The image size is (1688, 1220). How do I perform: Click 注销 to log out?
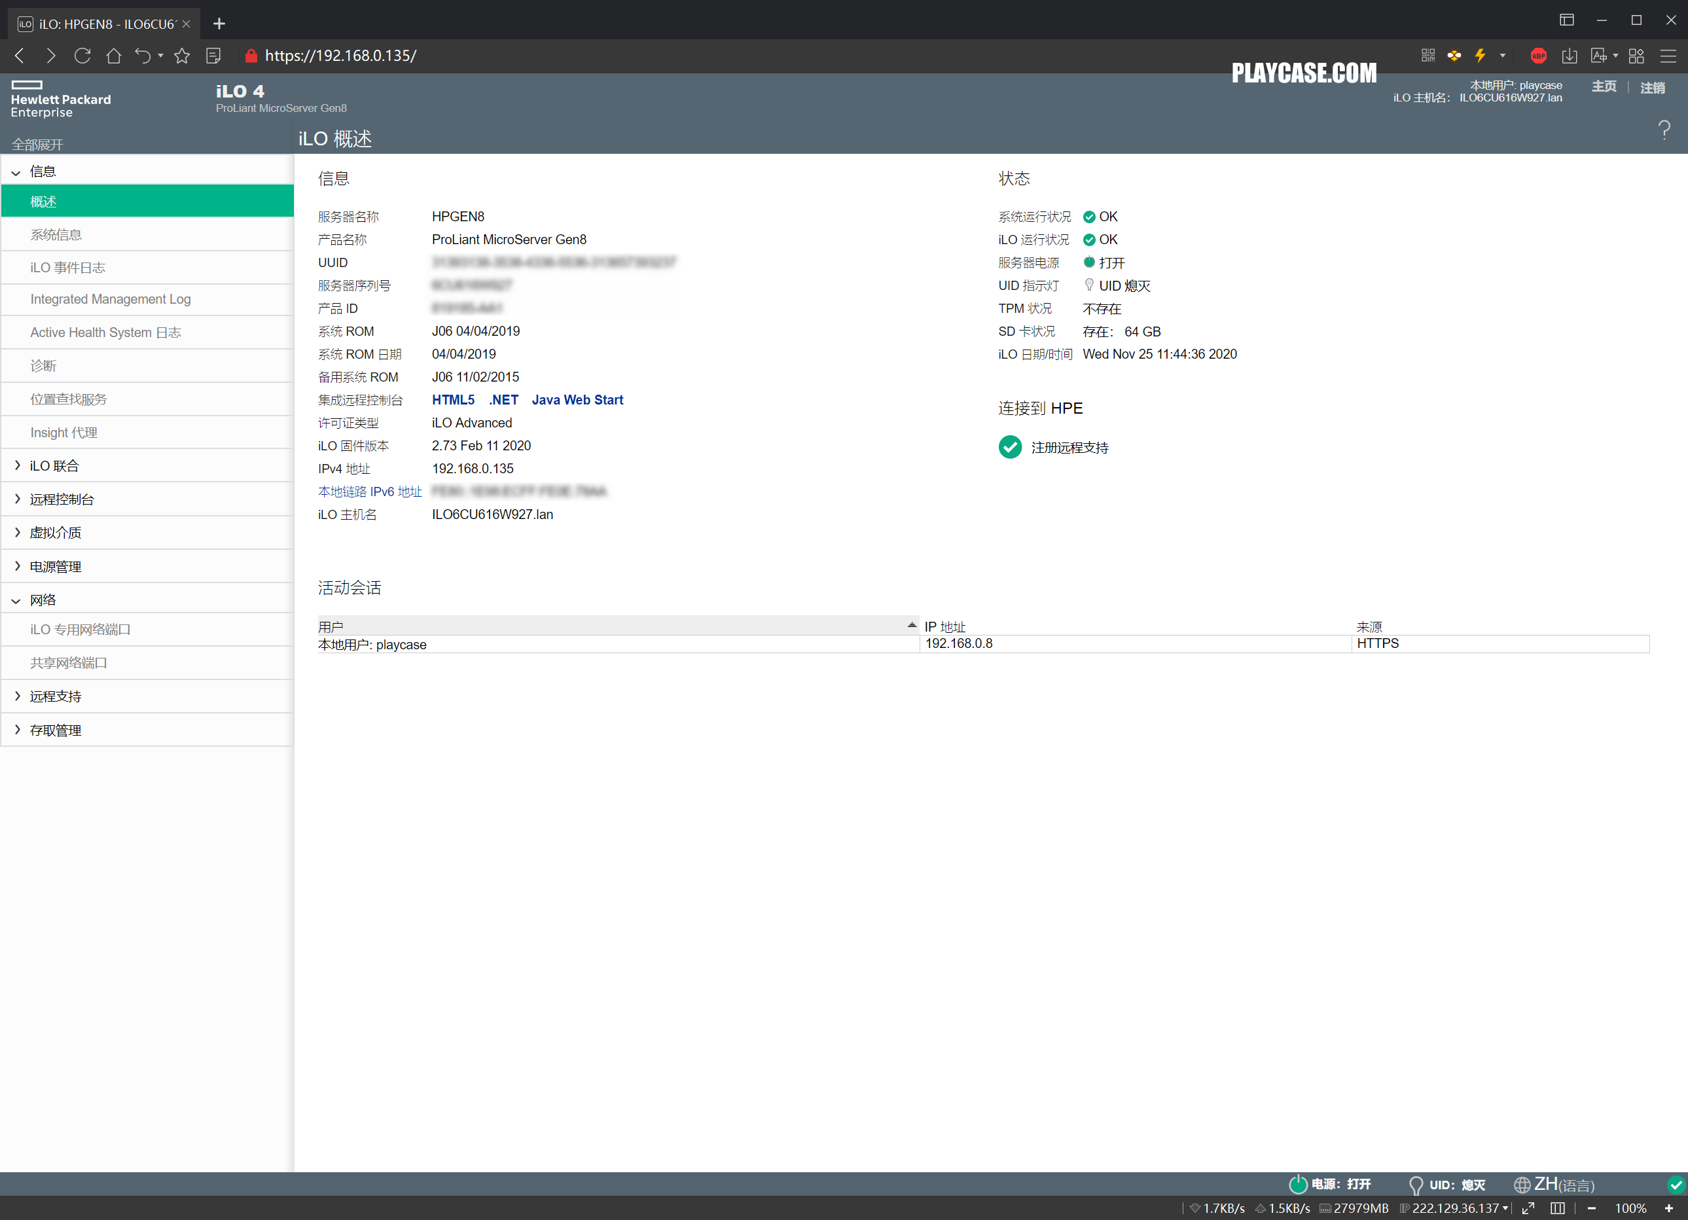pos(1652,88)
